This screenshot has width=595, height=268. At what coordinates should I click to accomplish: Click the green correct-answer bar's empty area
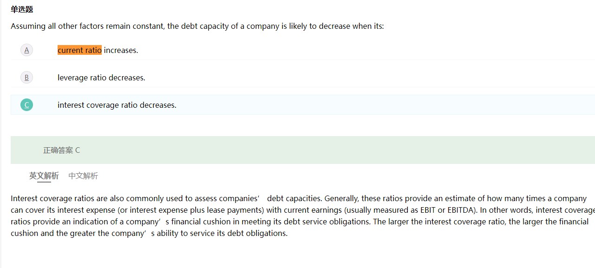(x=325, y=150)
